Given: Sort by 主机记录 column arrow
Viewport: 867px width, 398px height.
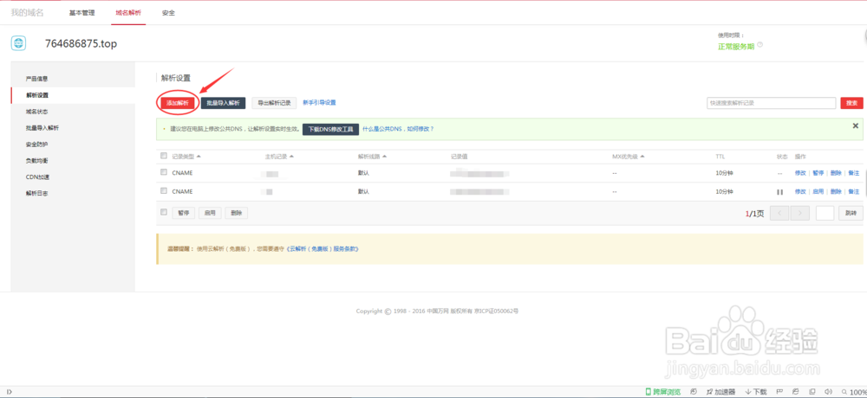Looking at the screenshot, I should click(x=291, y=157).
